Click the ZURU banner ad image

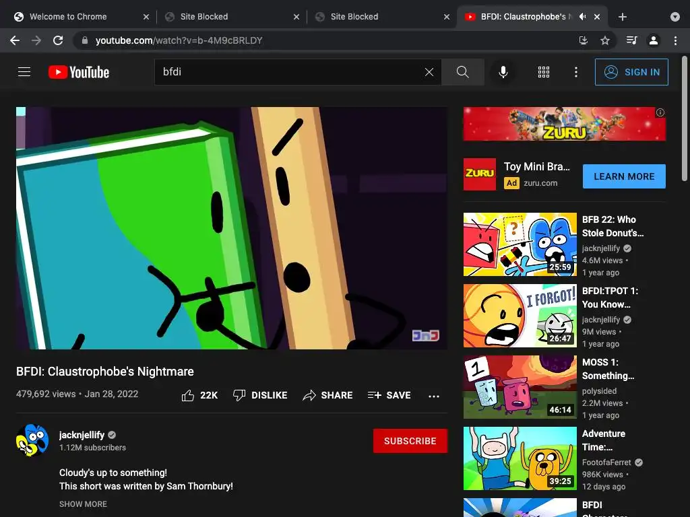tap(564, 124)
